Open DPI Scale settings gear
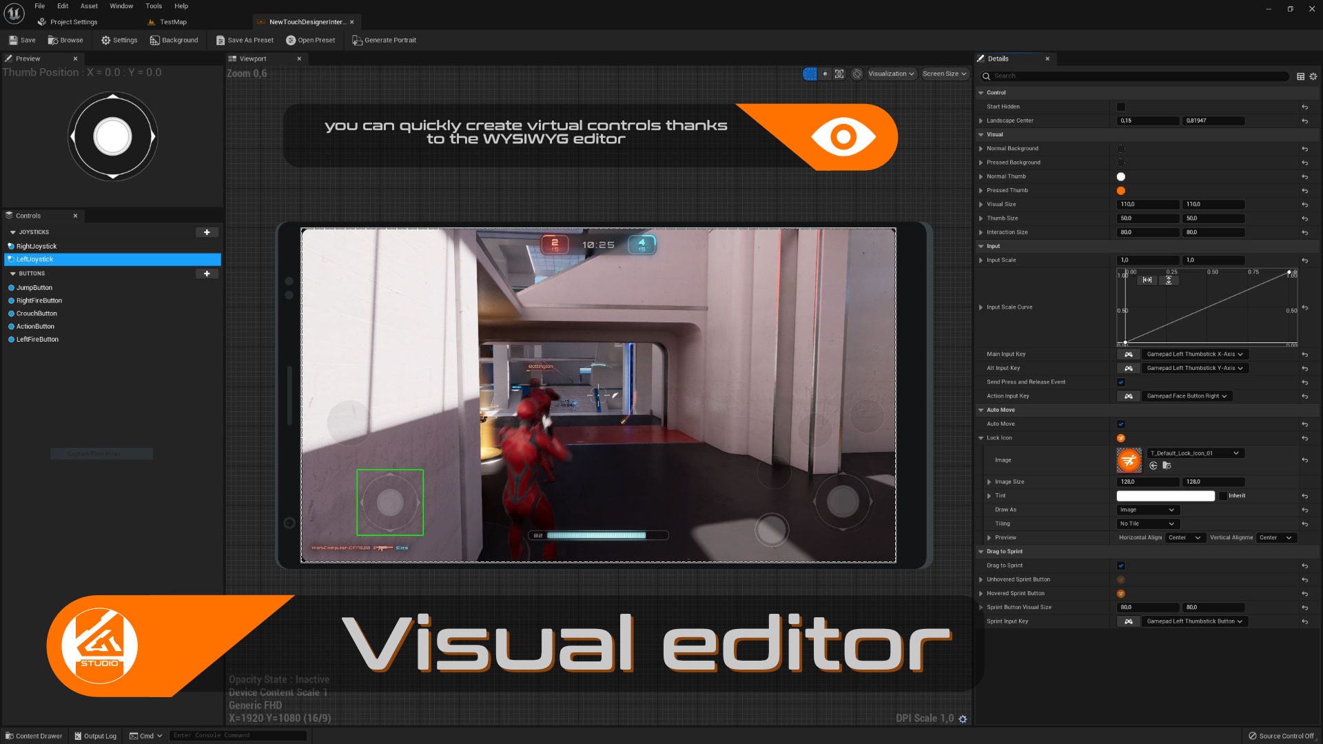 coord(963,719)
